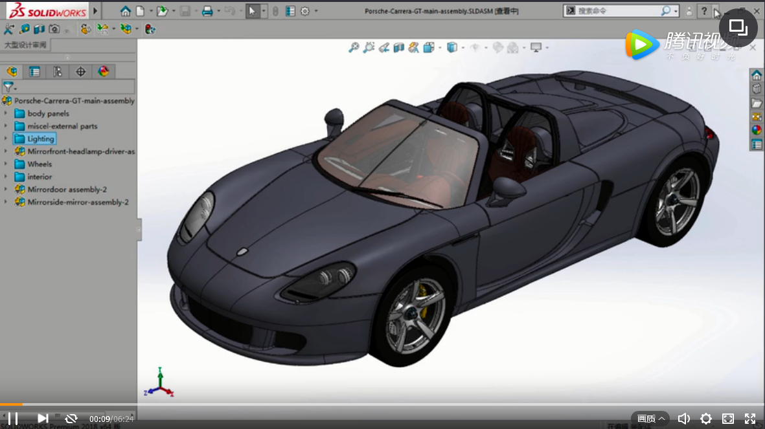765x429 pixels.
Task: Expand the body panels folder
Action: point(6,113)
